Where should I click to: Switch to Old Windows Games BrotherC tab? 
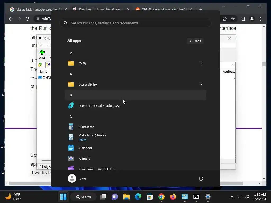(164, 9)
